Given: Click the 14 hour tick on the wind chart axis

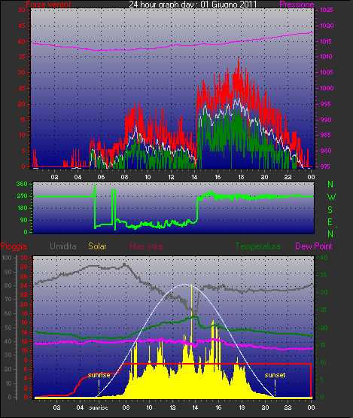Looking at the screenshot, I should tap(194, 177).
